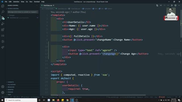Click the 'You, seconds ago | 1 author' code lens
Image resolution: width=182 pixels, height=102 pixels.
click(68, 12)
